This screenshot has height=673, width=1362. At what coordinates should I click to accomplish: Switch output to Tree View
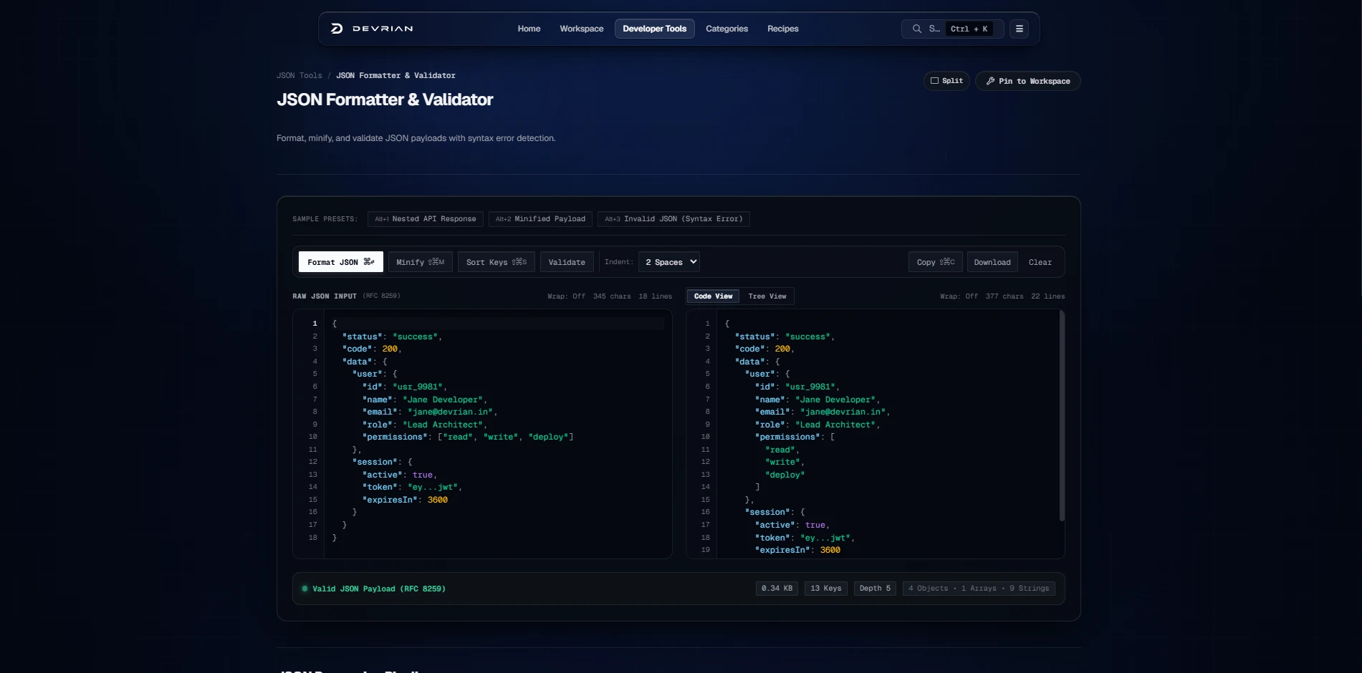[767, 296]
